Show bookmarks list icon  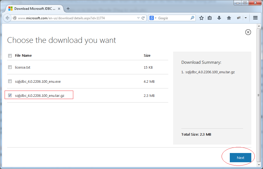(210, 18)
